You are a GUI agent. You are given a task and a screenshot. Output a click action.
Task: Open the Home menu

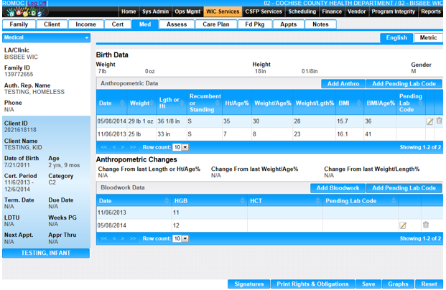pyautogui.click(x=129, y=11)
